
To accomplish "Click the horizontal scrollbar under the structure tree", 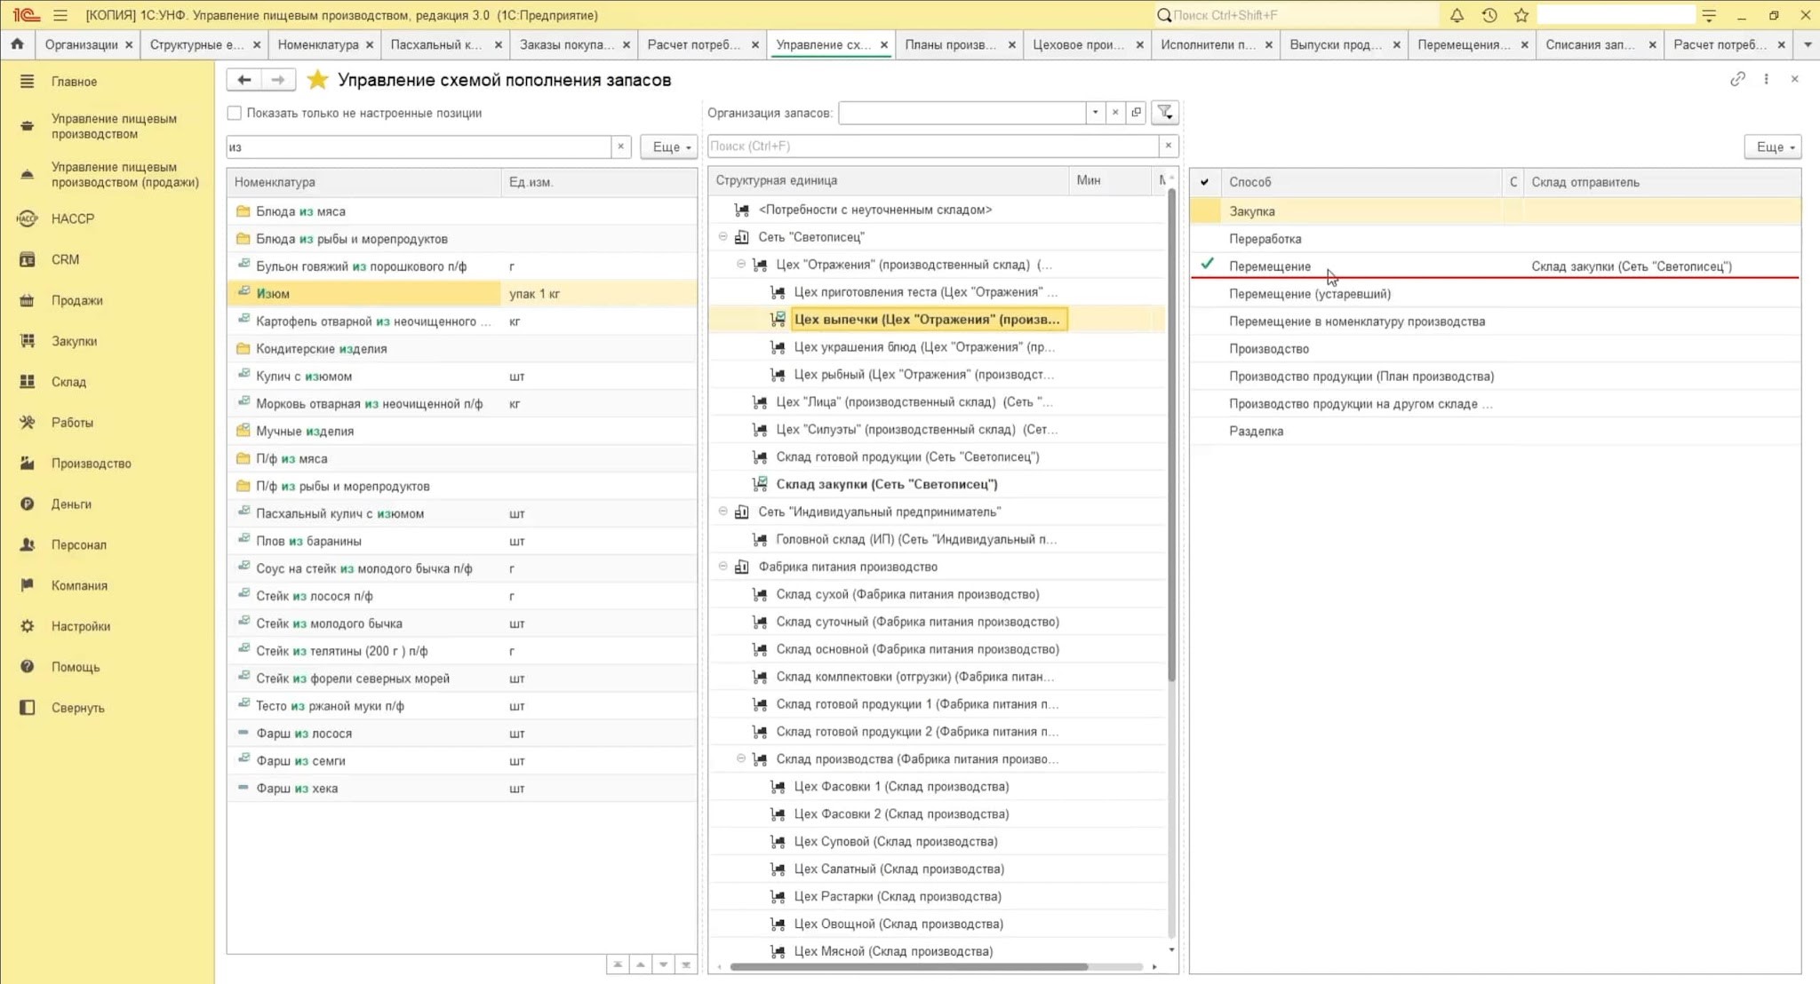I will pyautogui.click(x=908, y=966).
